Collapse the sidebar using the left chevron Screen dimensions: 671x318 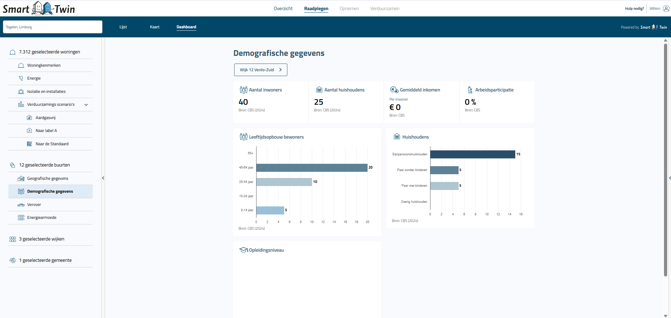tap(103, 178)
